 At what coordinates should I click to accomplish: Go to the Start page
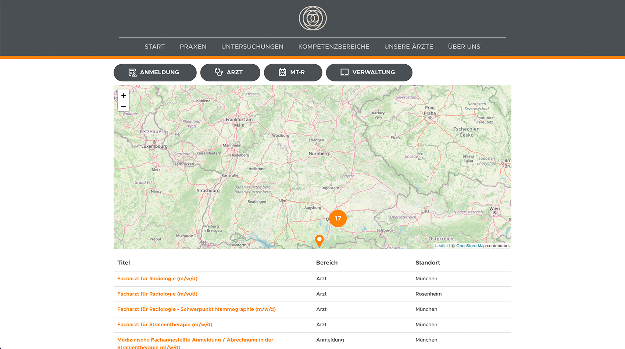(x=154, y=47)
